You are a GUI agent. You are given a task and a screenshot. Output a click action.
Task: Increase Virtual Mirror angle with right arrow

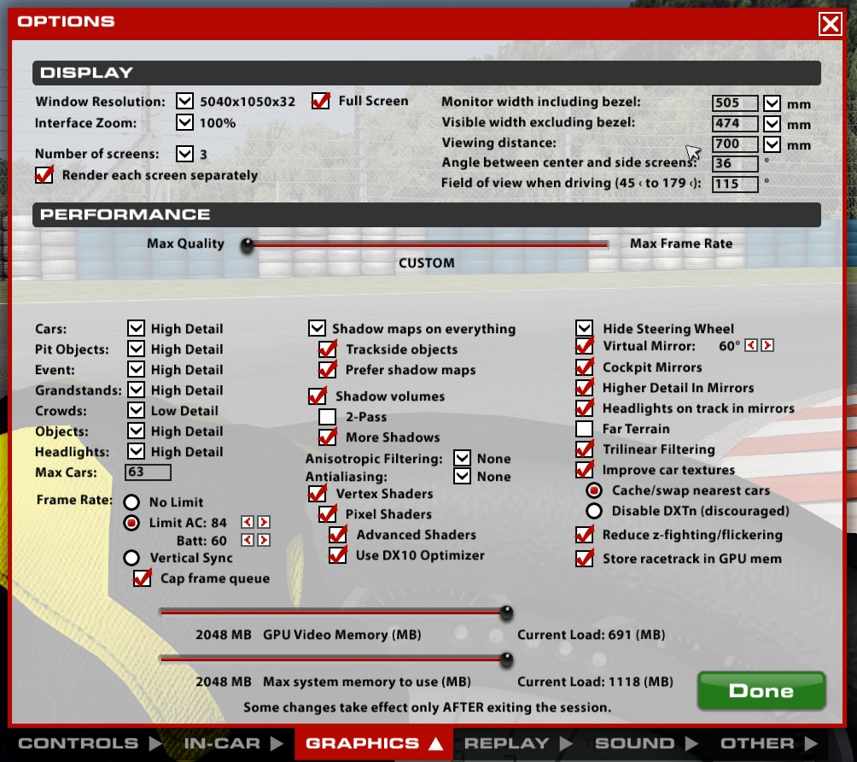pos(767,345)
